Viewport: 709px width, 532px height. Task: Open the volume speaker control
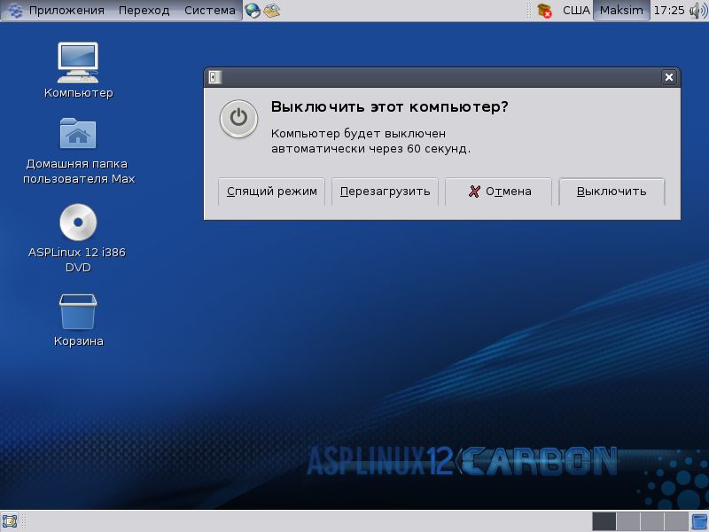698,11
